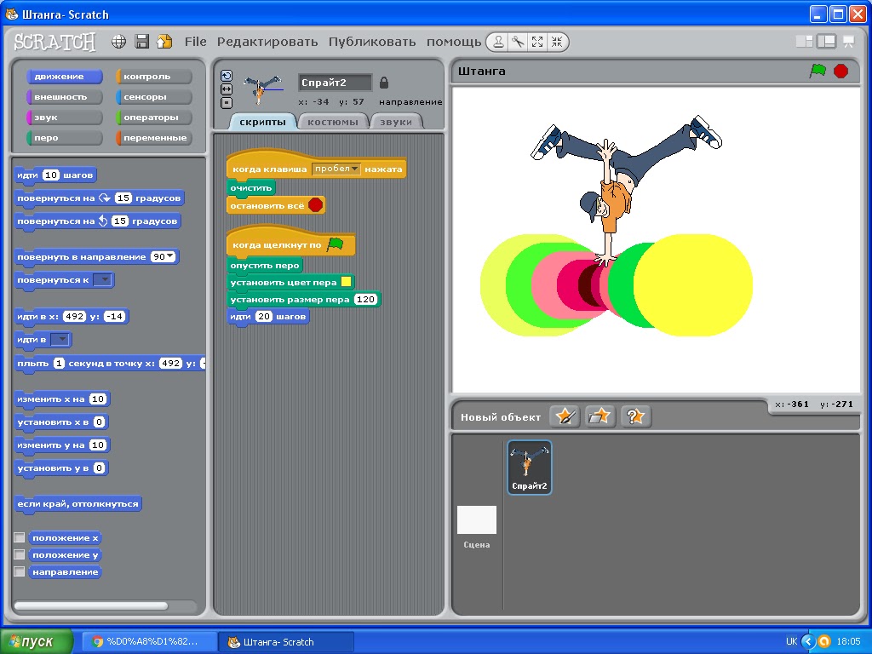Viewport: 872px width, 654px height.
Task: Select the shrink sprite tool
Action: coord(557,42)
